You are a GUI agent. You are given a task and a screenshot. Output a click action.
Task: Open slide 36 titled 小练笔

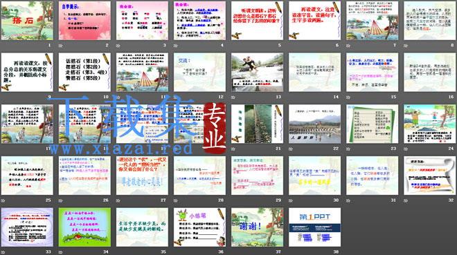tap(199, 227)
